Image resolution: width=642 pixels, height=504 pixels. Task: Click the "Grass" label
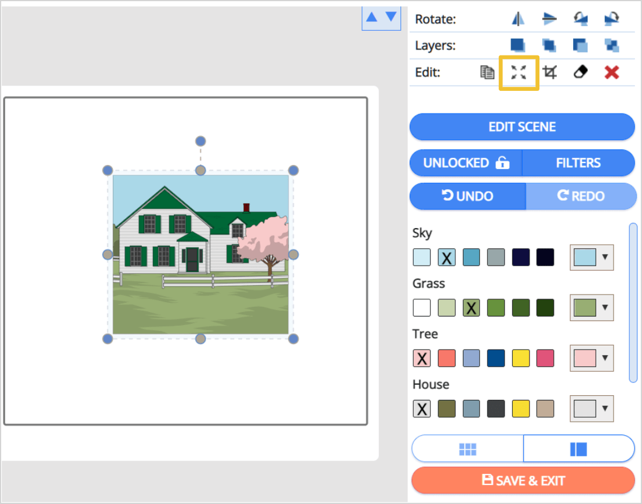[x=429, y=284]
